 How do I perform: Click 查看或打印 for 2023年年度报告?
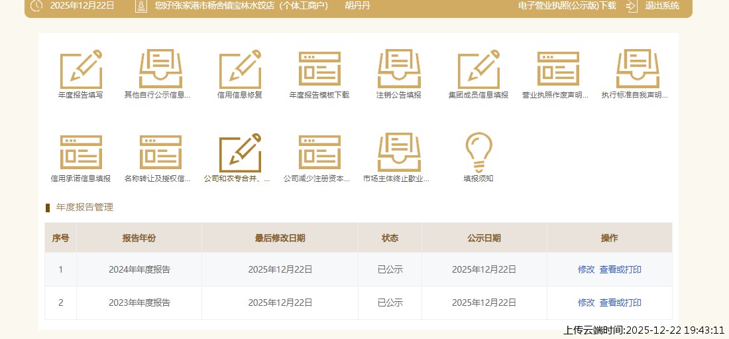click(620, 303)
